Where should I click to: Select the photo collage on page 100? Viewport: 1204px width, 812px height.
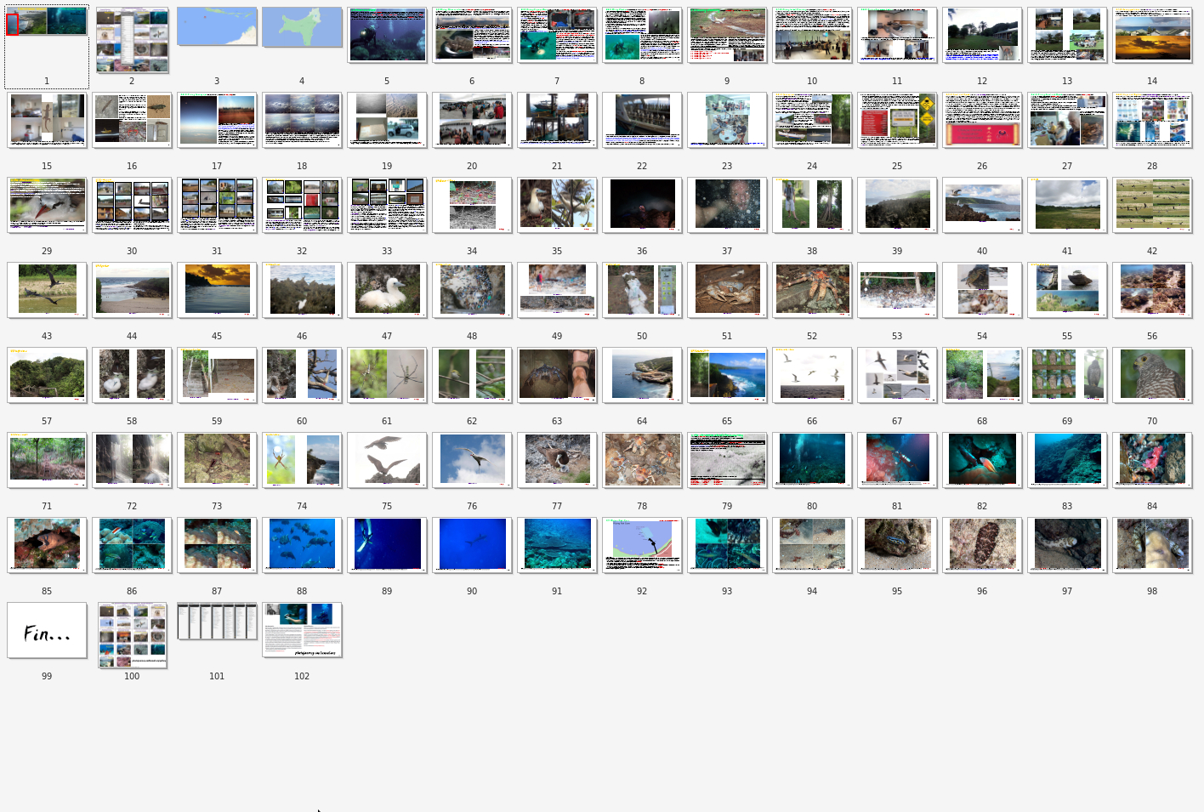(x=132, y=635)
